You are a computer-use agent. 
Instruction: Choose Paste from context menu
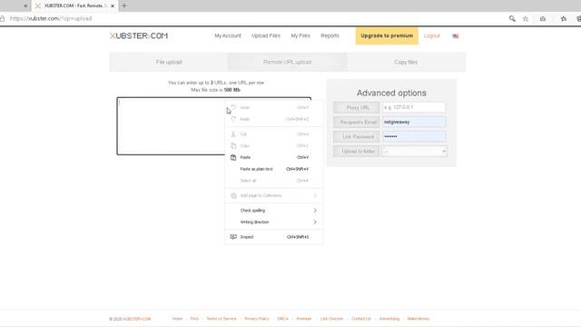tap(274, 157)
